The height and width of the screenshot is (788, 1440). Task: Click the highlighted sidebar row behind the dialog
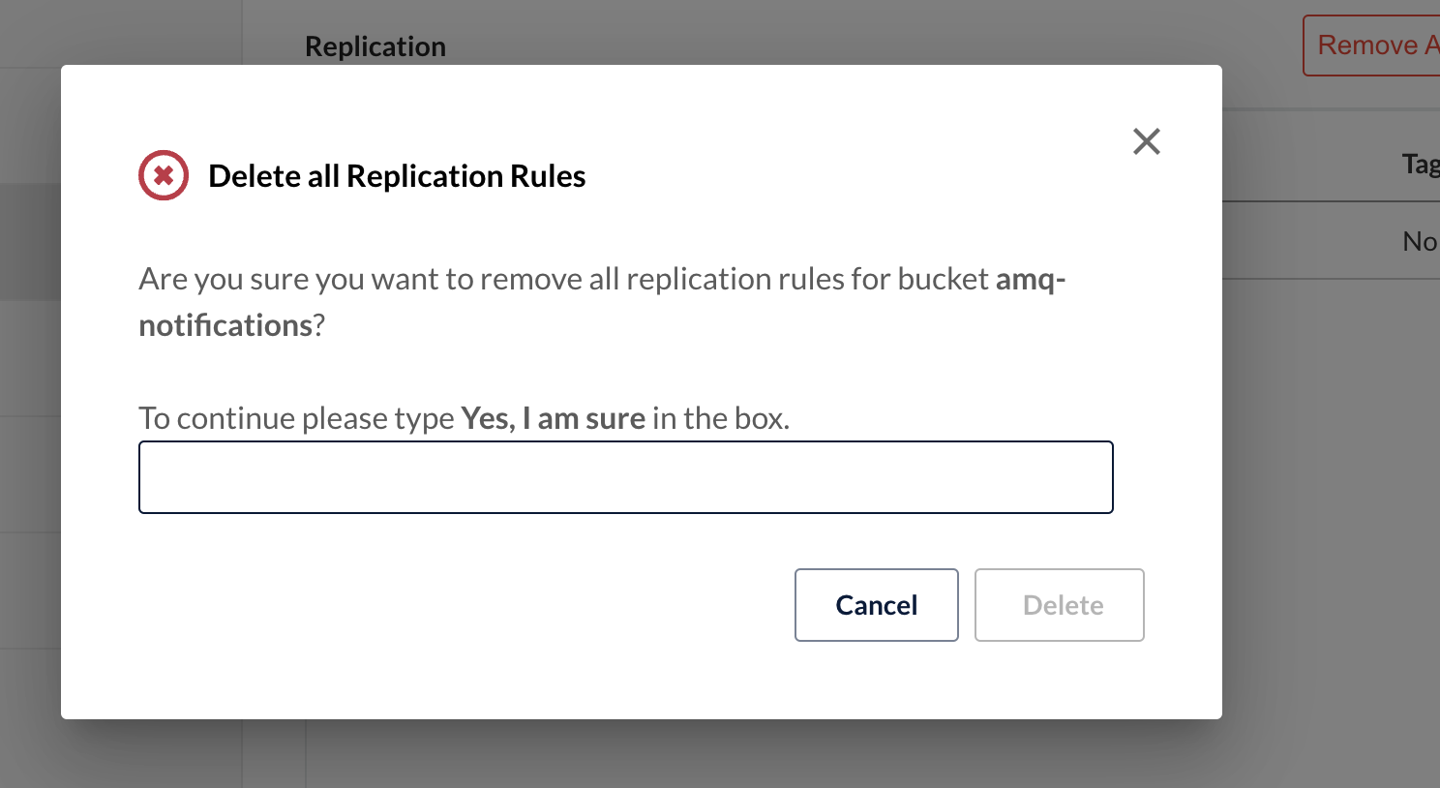[30, 242]
